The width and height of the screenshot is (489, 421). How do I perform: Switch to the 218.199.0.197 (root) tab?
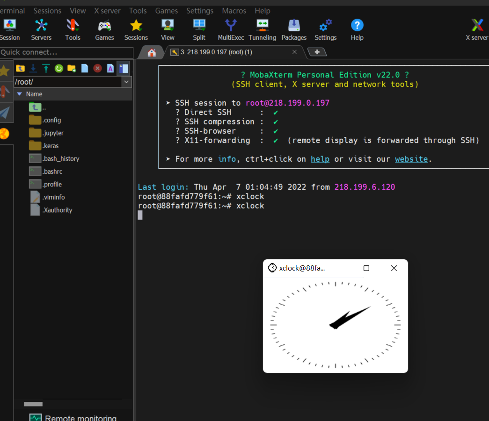pos(216,52)
